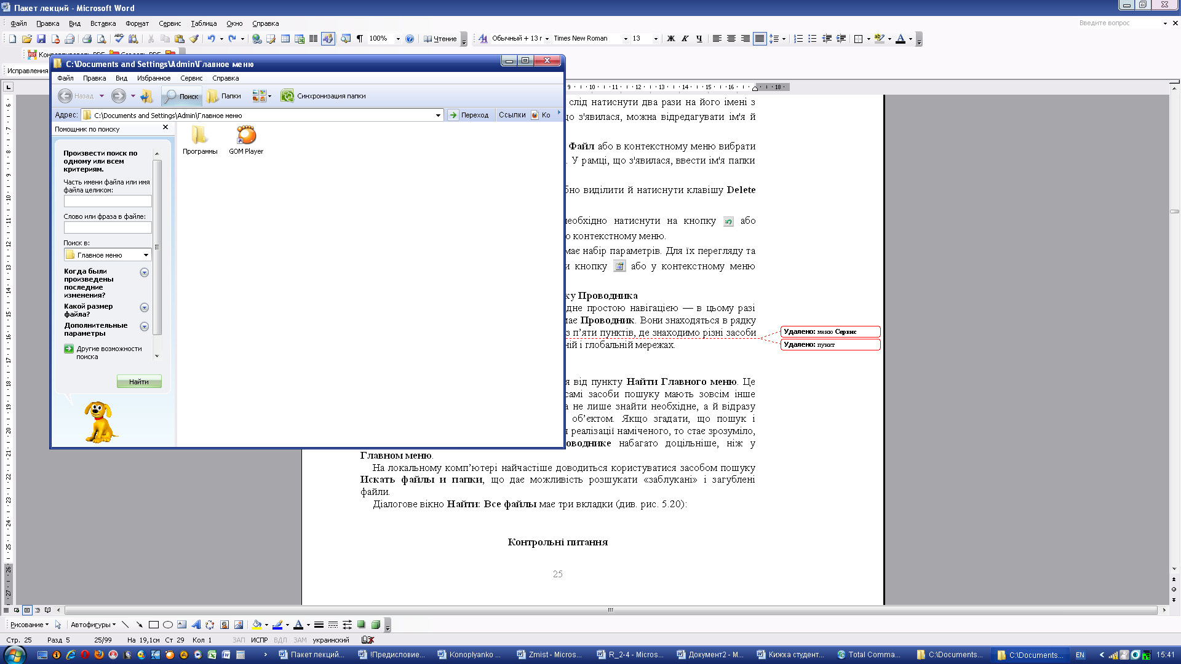Viewport: 1181px width, 664px height.
Task: Open the Times New Roman font dropdown
Action: point(626,39)
